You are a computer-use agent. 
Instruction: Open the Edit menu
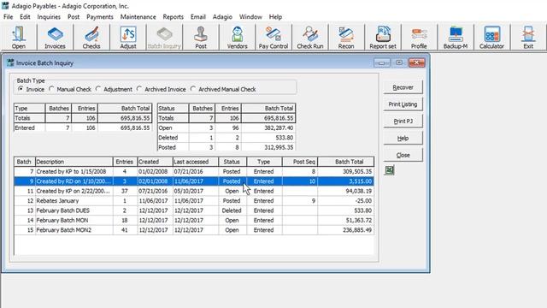tap(25, 17)
